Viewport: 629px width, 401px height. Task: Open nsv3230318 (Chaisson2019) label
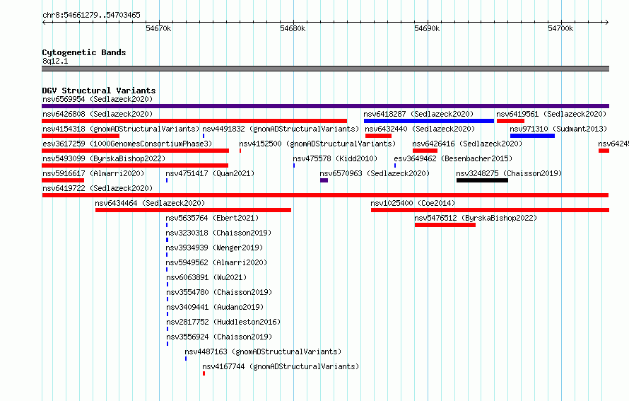click(x=218, y=233)
